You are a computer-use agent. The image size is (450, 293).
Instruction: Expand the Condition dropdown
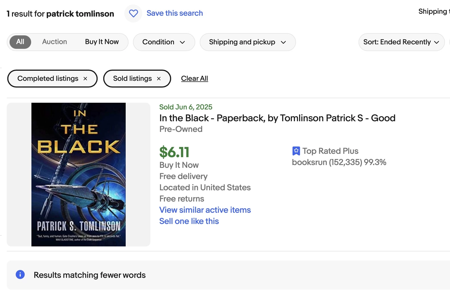tap(164, 42)
